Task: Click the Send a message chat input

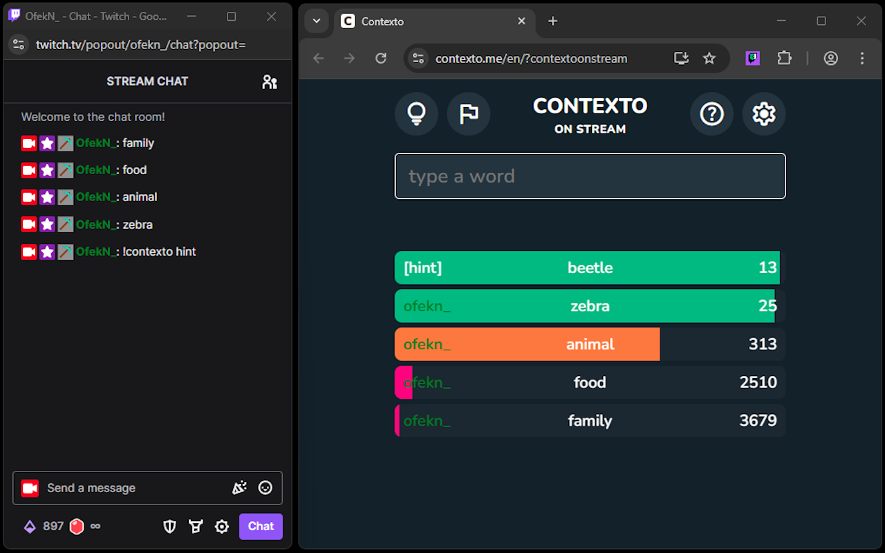Action: [x=147, y=488]
